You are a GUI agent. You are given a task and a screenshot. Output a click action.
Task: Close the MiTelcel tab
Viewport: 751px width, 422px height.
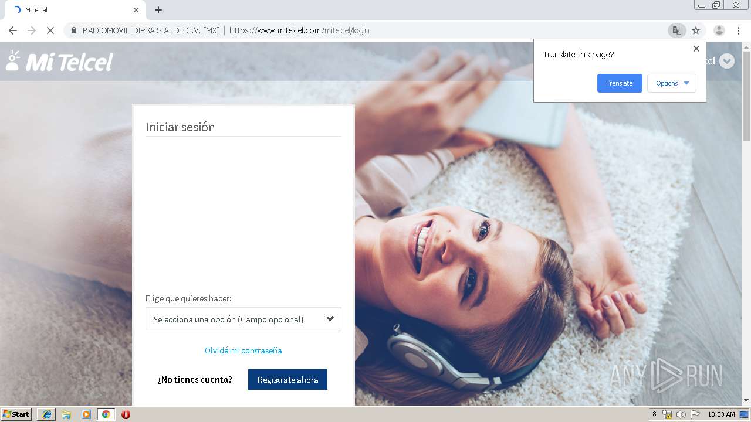pos(136,10)
